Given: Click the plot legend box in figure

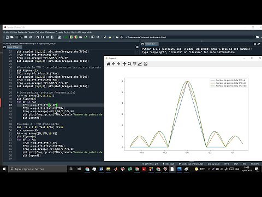Looking at the screenshot, I should 229,83.
